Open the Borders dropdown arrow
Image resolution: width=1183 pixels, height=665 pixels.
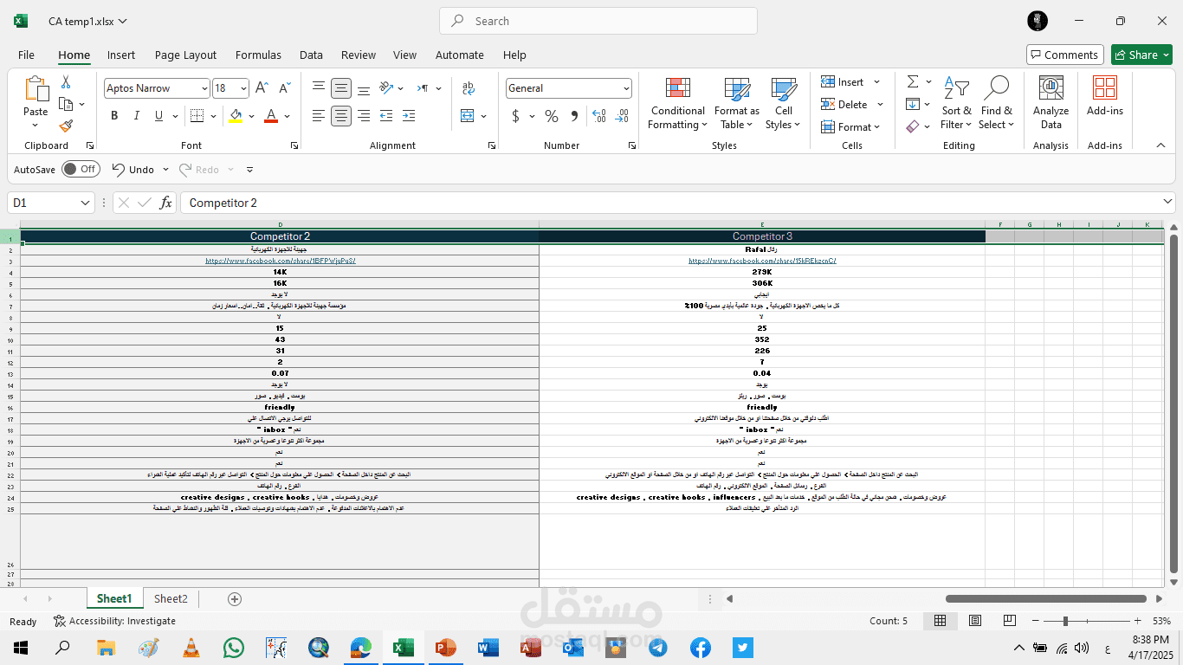click(x=214, y=116)
